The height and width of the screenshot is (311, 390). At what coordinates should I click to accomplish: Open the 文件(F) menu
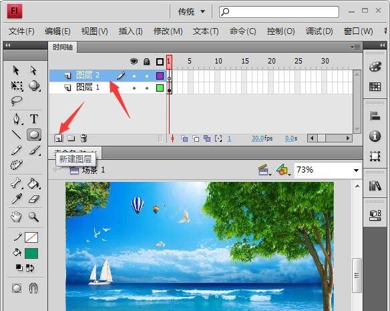pos(21,31)
